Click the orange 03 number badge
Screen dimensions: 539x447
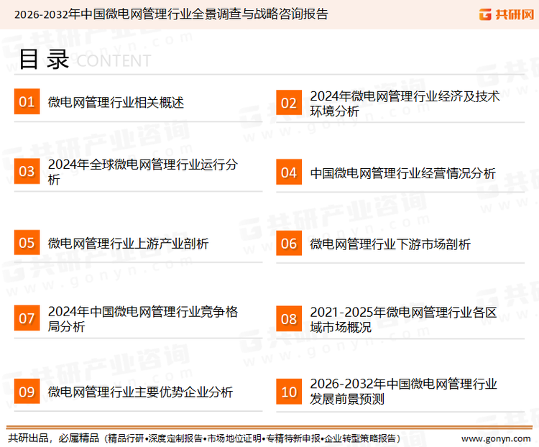(27, 171)
